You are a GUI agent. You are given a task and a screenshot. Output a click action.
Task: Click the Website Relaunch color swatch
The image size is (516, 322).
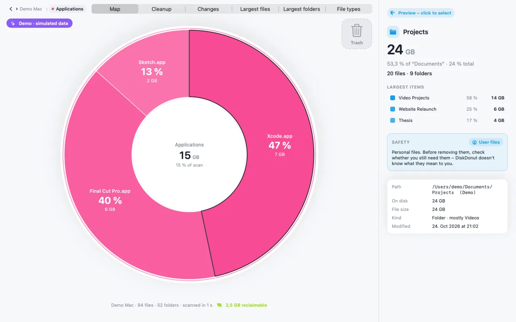393,109
